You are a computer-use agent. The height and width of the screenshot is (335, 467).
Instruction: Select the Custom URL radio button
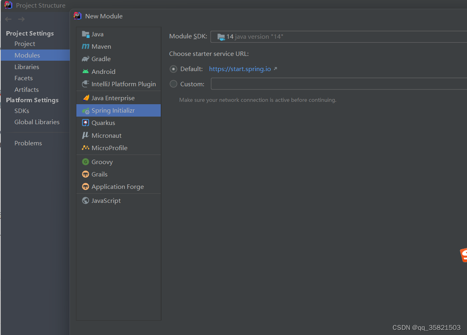click(174, 84)
